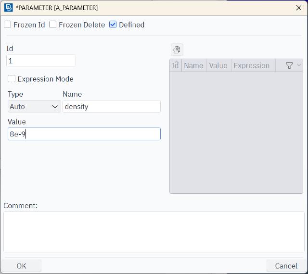Select the Expression column header
The width and height of the screenshot is (308, 274).
(x=251, y=65)
